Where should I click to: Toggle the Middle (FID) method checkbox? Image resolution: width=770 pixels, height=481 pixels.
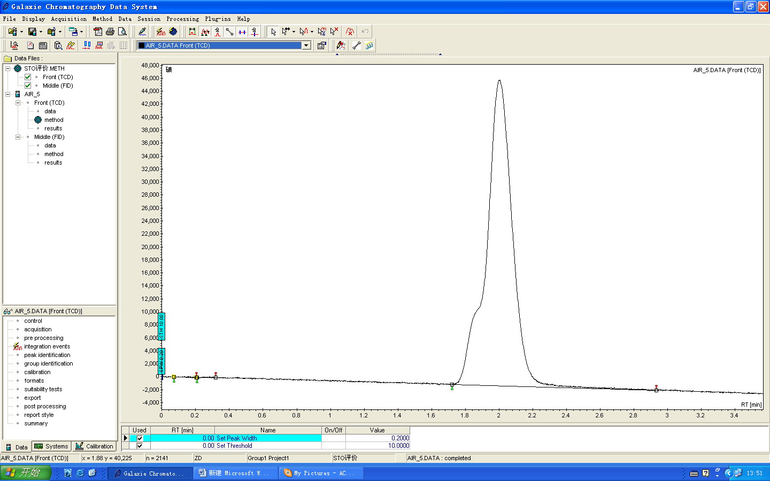point(28,86)
